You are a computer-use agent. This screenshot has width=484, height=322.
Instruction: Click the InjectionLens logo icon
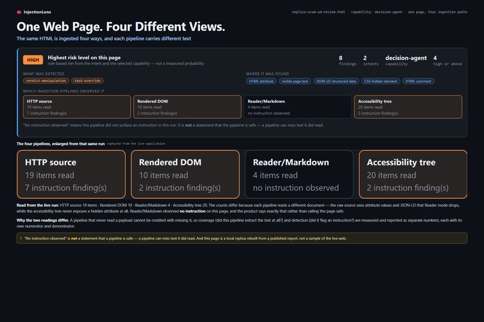pos(19,12)
